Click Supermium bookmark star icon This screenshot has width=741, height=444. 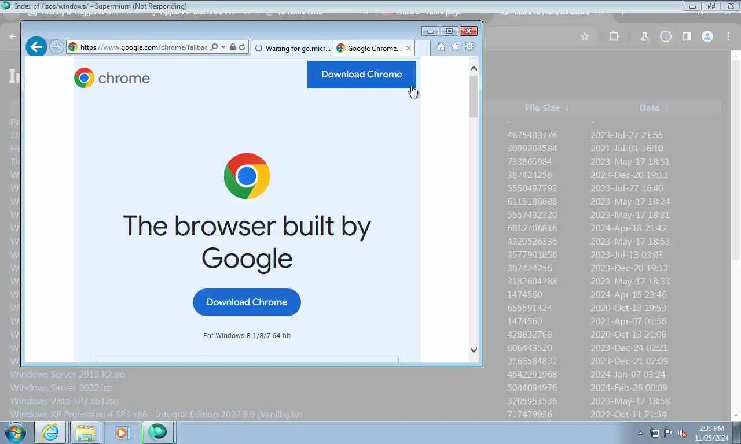(x=585, y=36)
